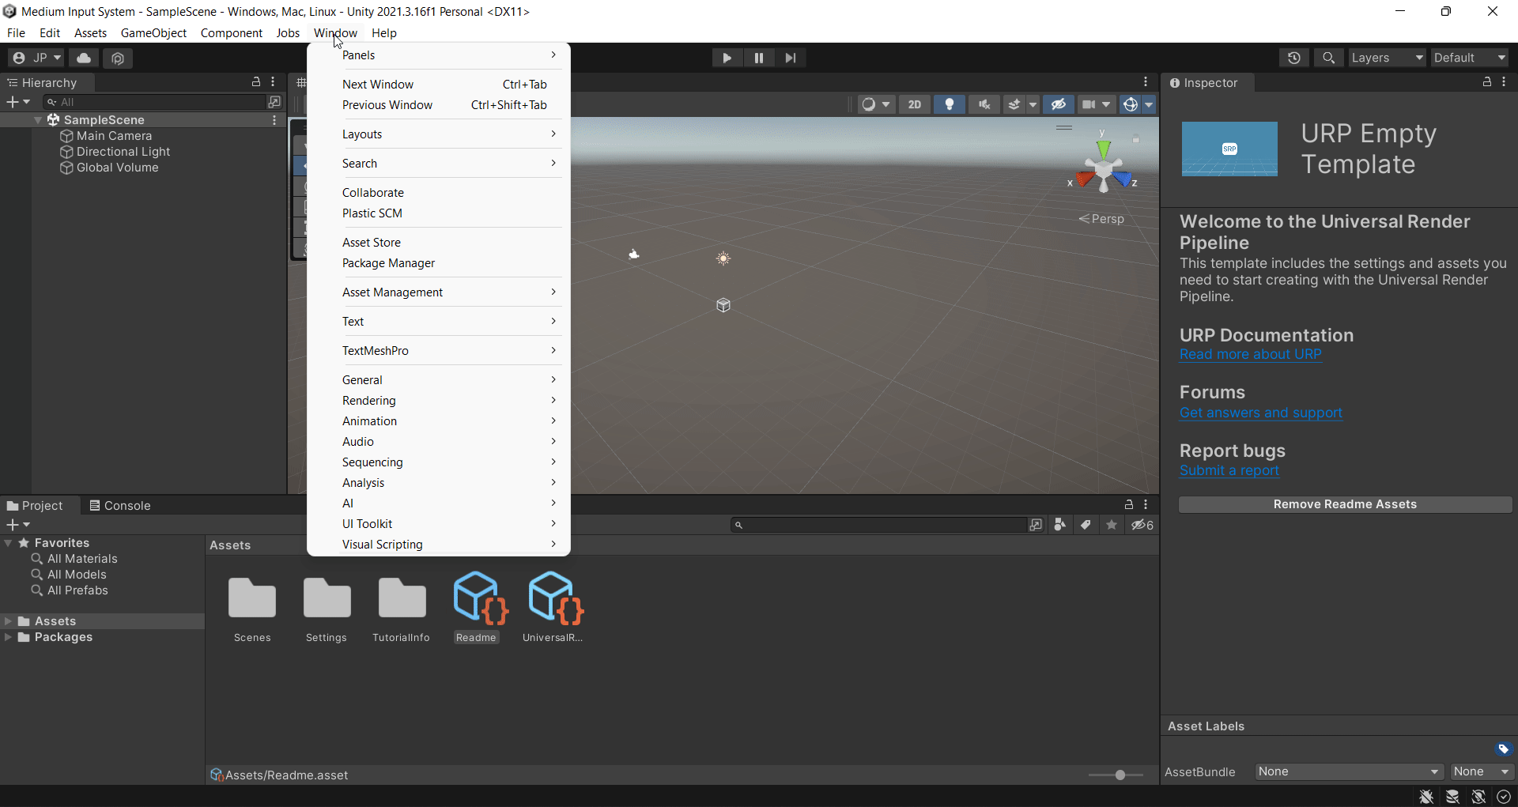Open the TutorialInfo folder thumbnail
Image resolution: width=1518 pixels, height=807 pixels.
402,598
